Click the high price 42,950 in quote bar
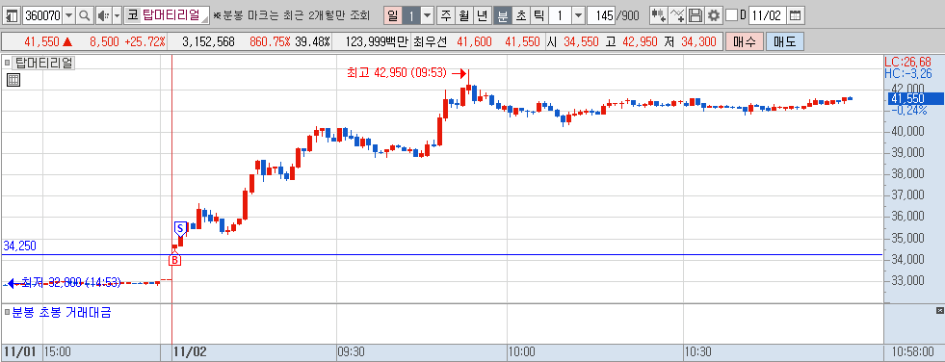 pos(640,41)
